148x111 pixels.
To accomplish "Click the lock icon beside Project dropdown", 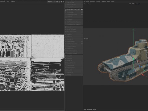I will click(x=59, y=2).
